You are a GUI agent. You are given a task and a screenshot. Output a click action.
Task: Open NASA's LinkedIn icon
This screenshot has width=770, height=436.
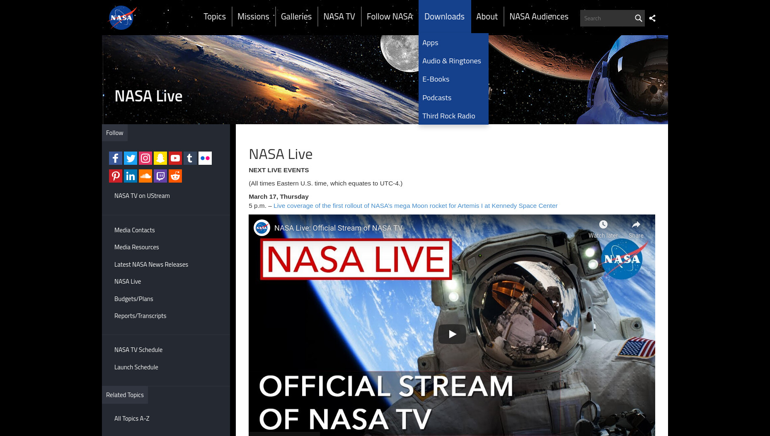point(131,176)
